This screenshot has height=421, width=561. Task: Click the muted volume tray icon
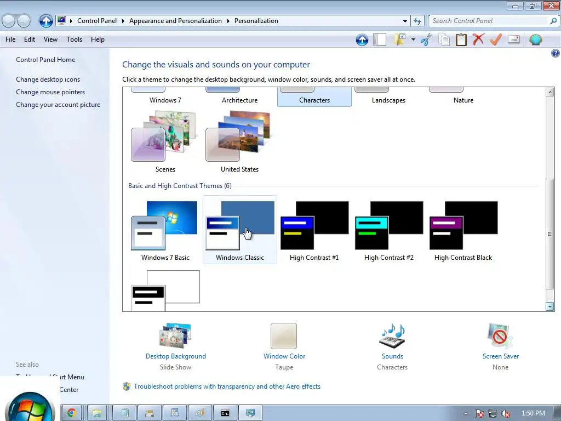pyautogui.click(x=506, y=413)
